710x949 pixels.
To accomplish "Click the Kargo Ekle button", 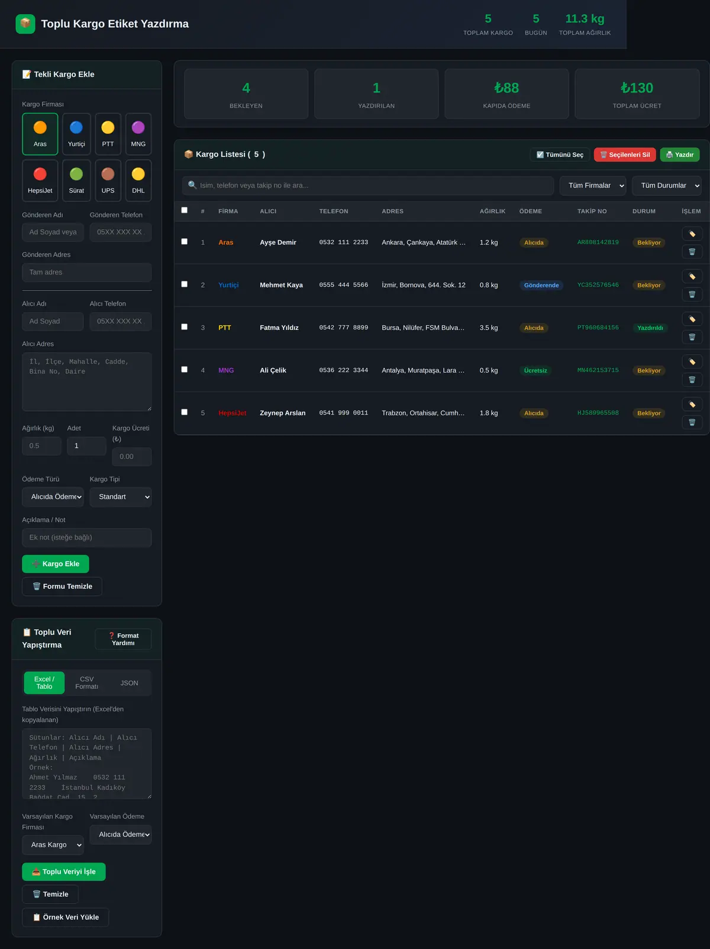I will (56, 564).
